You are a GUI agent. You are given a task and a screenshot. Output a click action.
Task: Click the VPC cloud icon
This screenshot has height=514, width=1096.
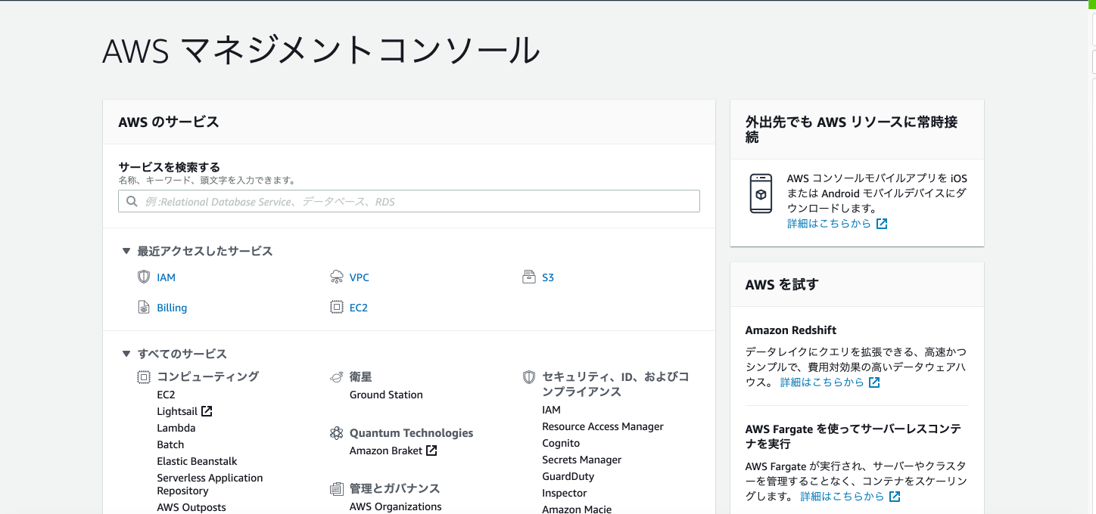337,277
